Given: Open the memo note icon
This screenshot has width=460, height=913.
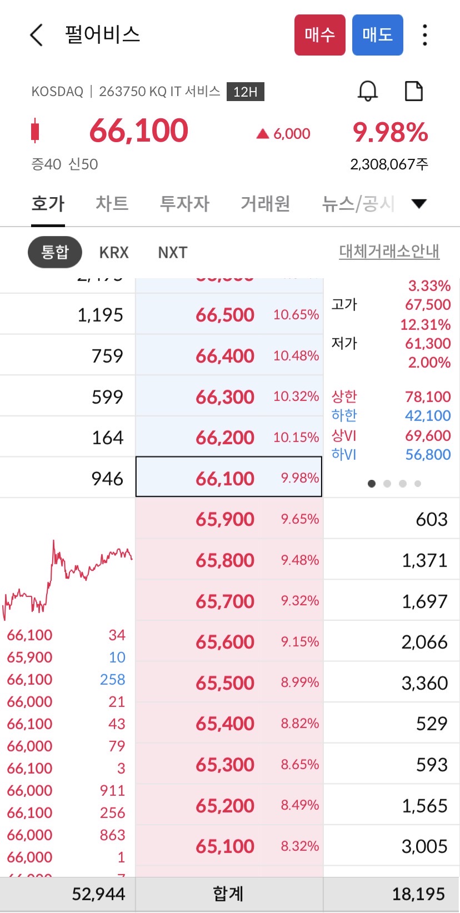Looking at the screenshot, I should (x=414, y=91).
